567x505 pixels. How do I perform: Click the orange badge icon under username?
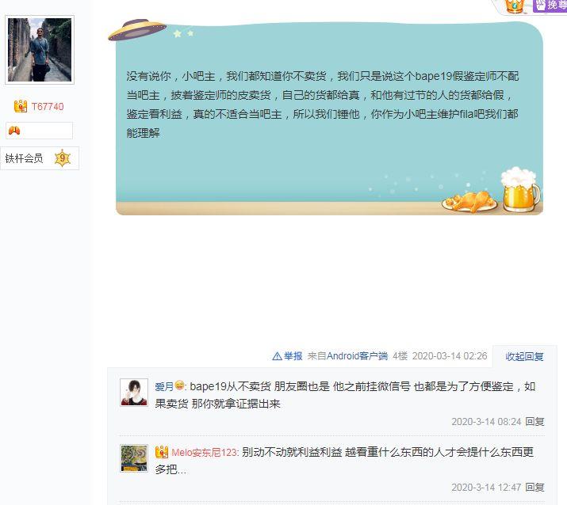[14, 131]
